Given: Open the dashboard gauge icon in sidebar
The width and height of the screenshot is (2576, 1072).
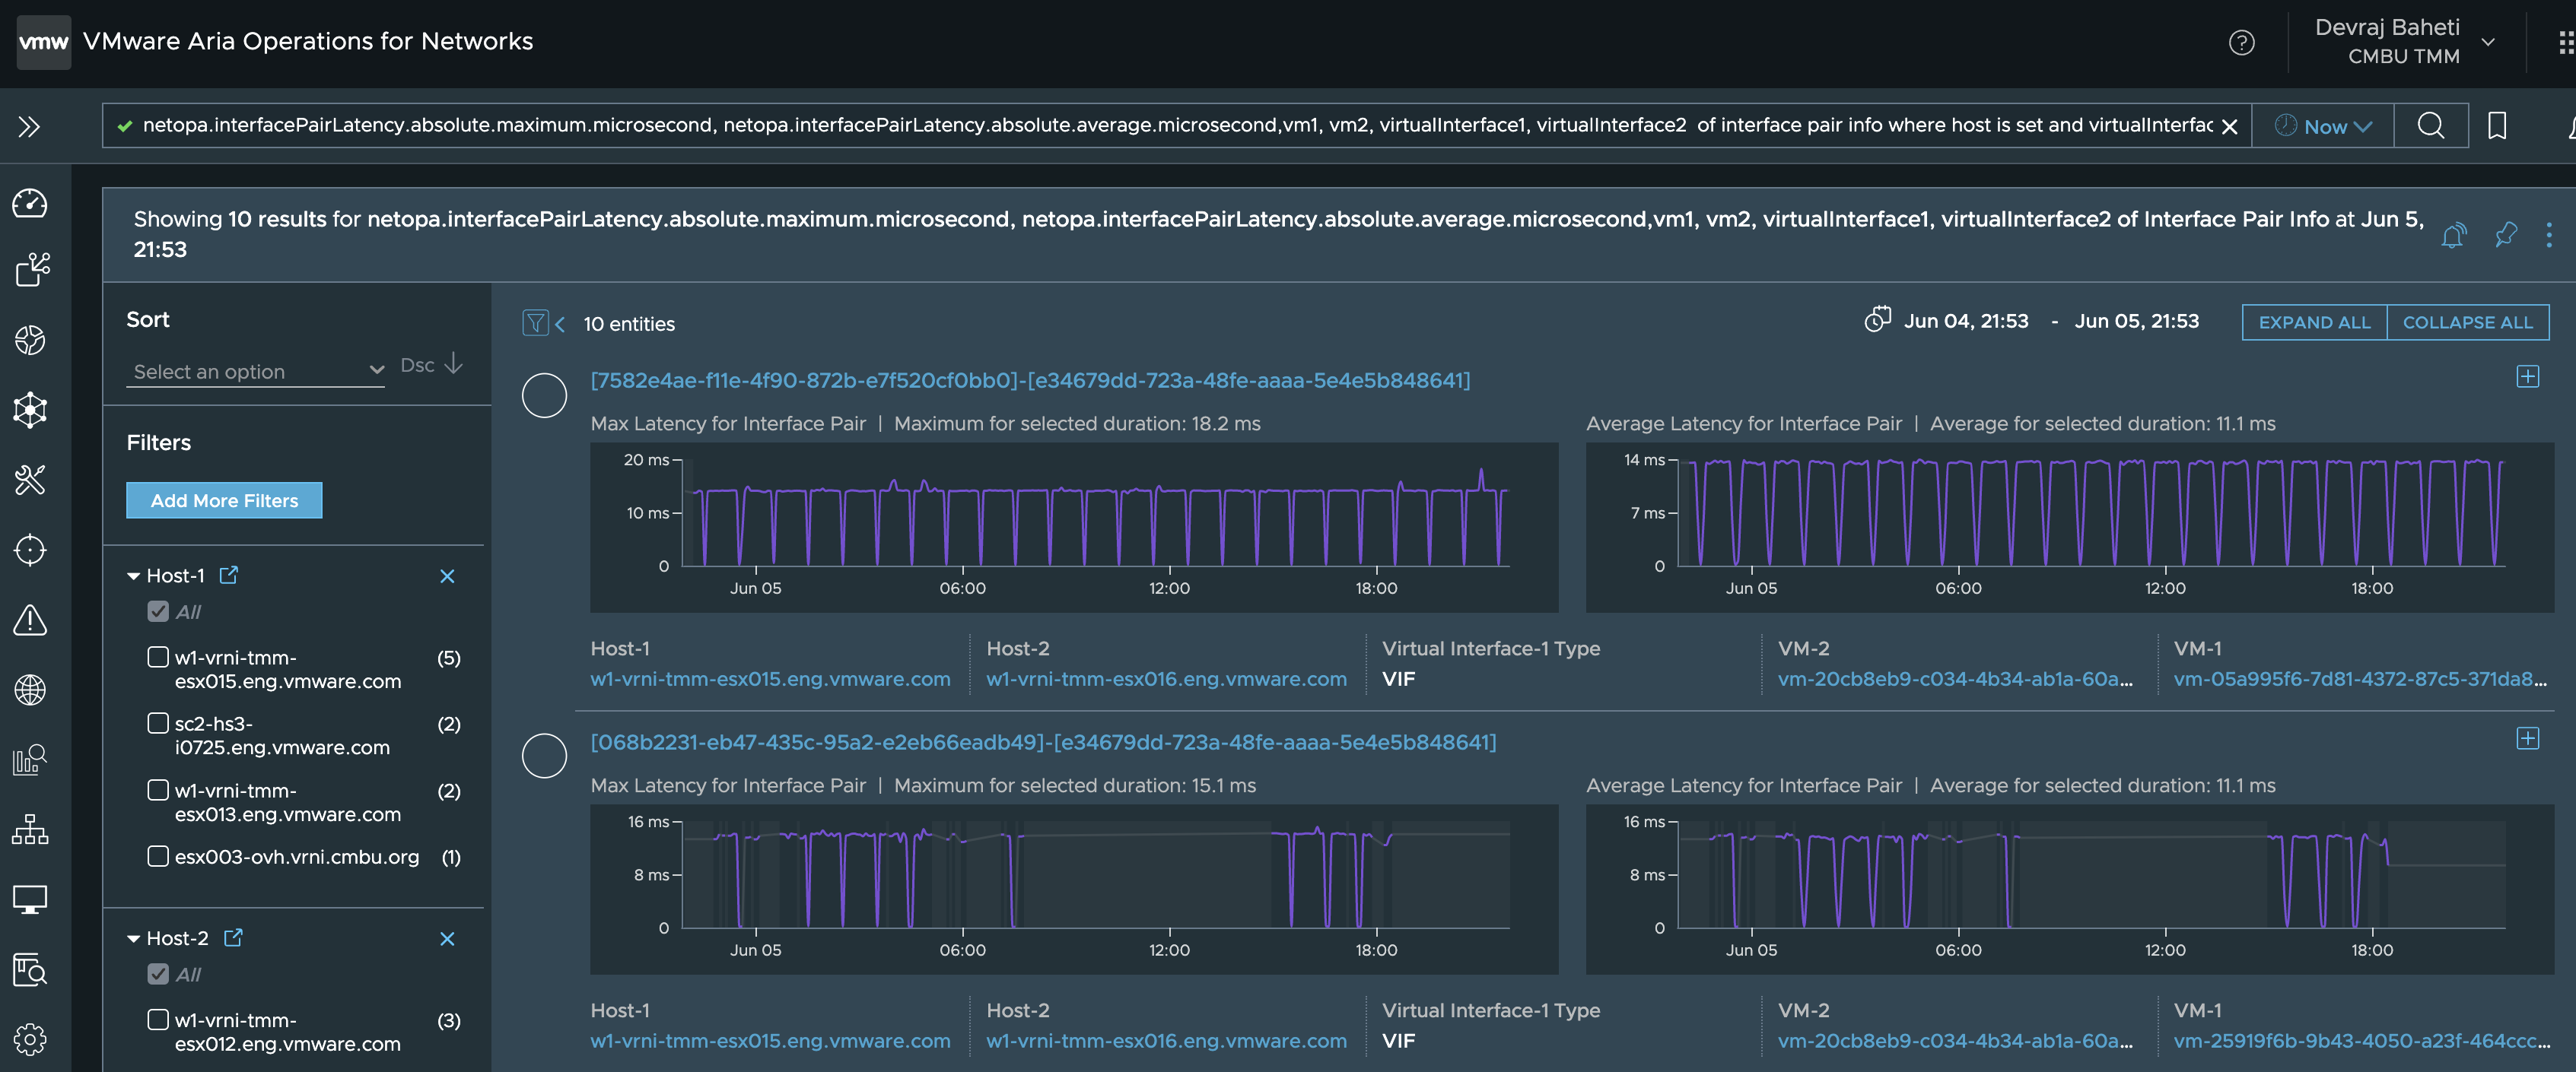Looking at the screenshot, I should pyautogui.click(x=30, y=203).
